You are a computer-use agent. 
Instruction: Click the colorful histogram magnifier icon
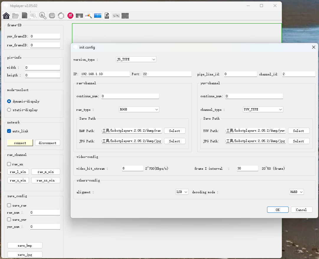(89, 16)
